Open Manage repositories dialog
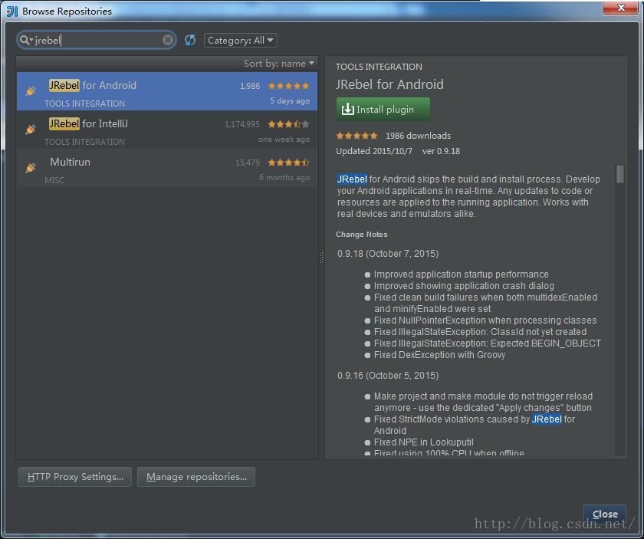The width and height of the screenshot is (644, 539). pyautogui.click(x=196, y=477)
